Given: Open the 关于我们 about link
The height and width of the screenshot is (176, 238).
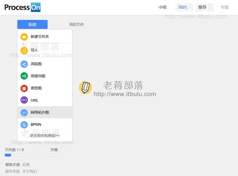Looking at the screenshot, I should point(30,171).
